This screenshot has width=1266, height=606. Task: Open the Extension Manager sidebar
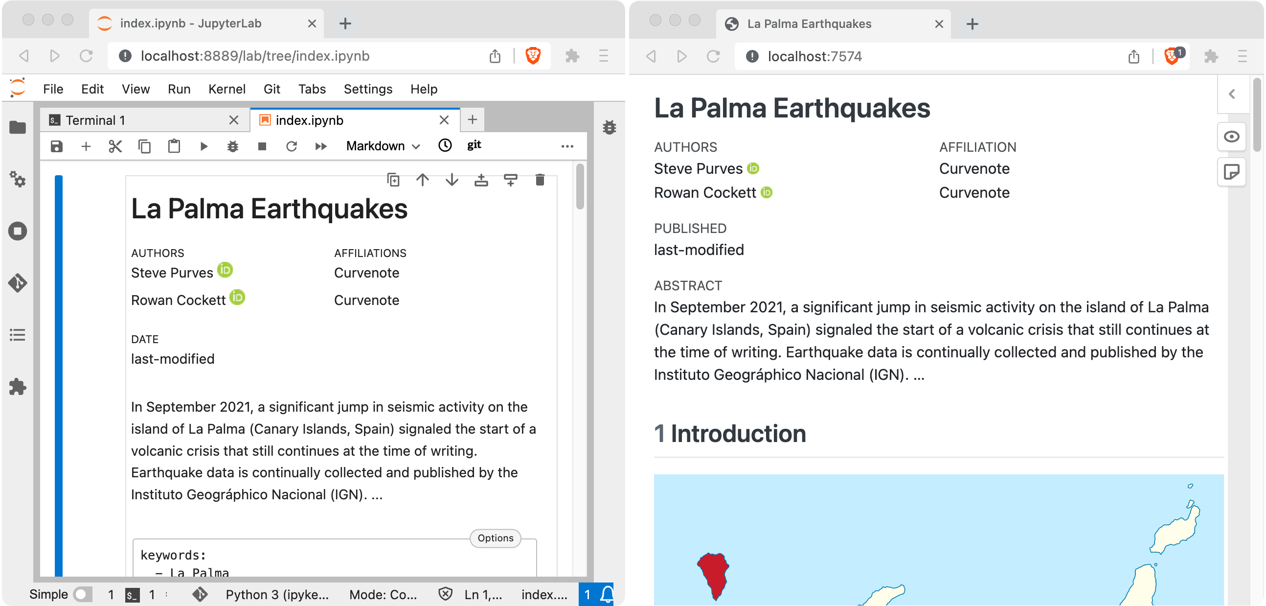click(x=17, y=387)
